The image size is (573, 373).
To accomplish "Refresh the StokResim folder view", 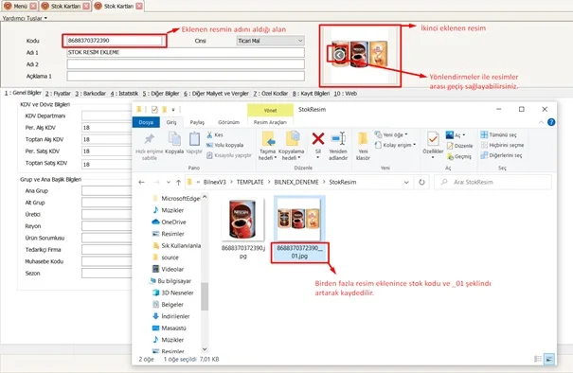I will 421,182.
